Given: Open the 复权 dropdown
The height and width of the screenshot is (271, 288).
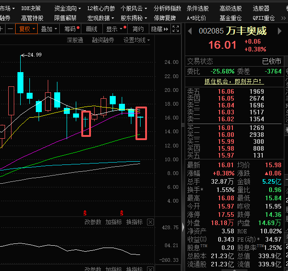Looking at the screenshot, I should click(27, 29).
